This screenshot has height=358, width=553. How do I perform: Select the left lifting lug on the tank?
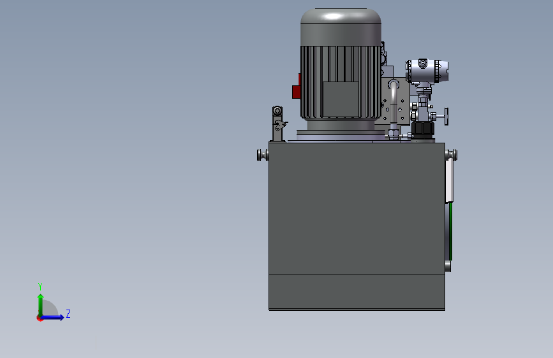coord(263,155)
